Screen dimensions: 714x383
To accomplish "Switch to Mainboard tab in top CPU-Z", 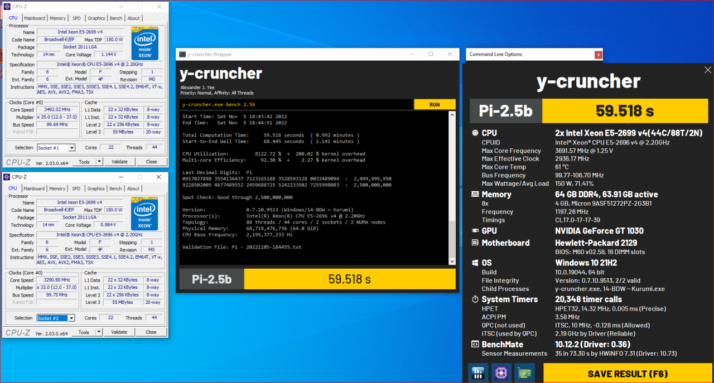I will (x=34, y=18).
